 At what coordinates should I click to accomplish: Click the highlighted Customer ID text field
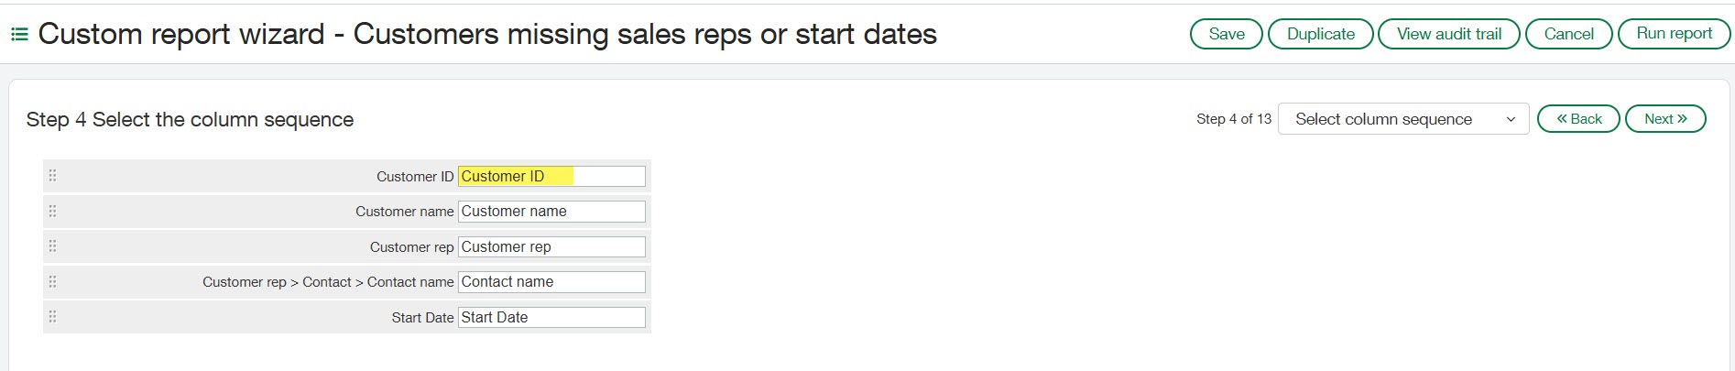coord(551,176)
